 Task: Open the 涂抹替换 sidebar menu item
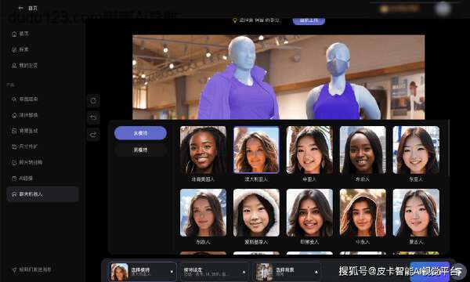(x=24, y=115)
